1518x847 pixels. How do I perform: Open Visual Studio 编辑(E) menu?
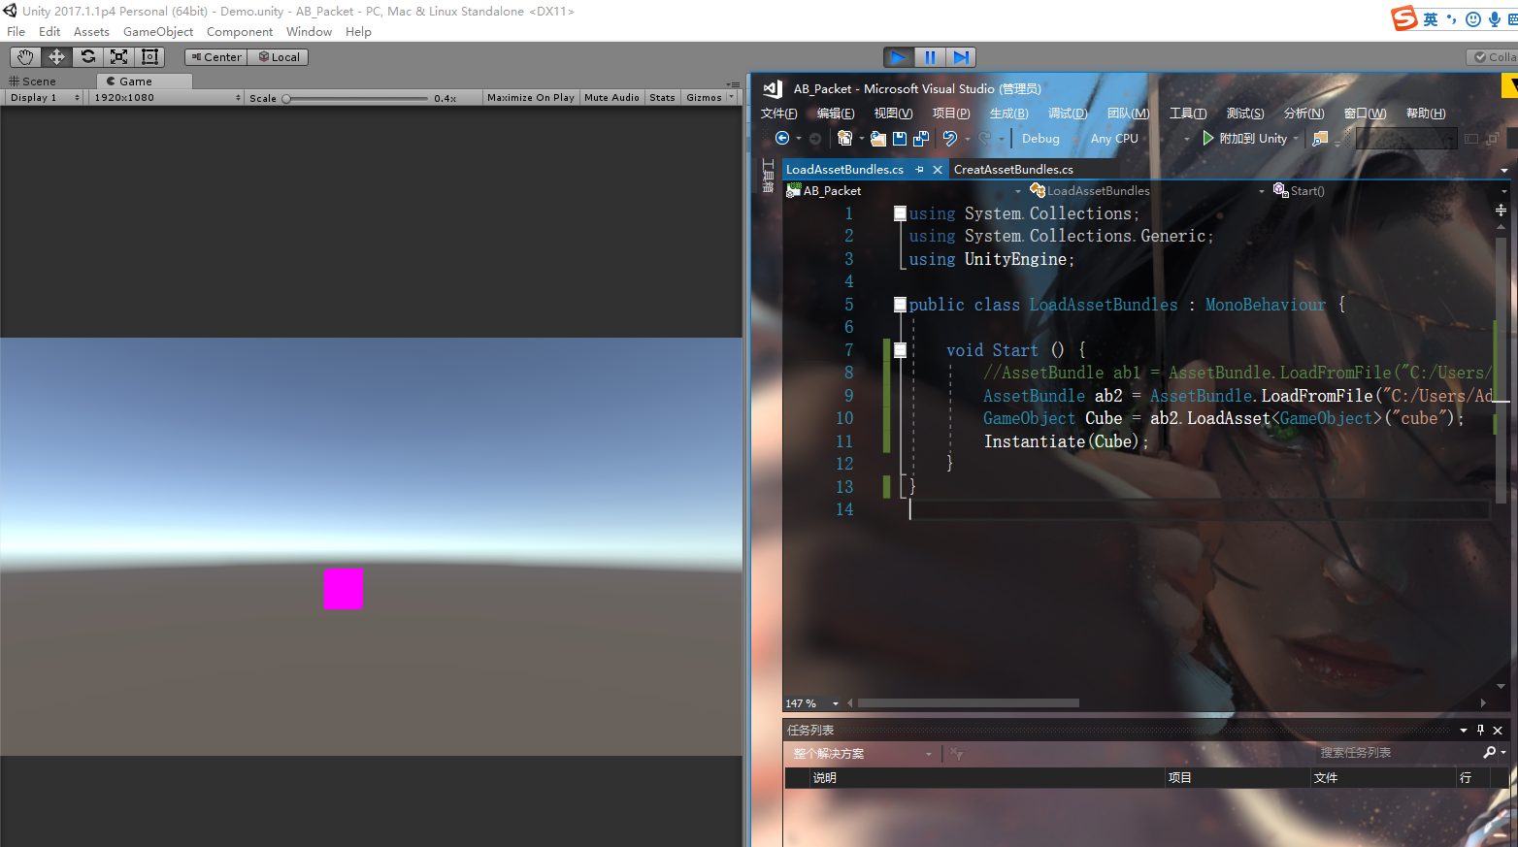pyautogui.click(x=836, y=114)
